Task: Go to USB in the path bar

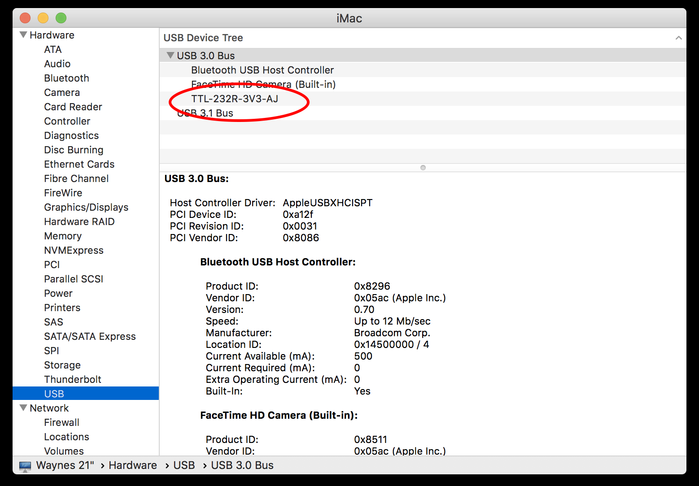Action: [x=184, y=465]
